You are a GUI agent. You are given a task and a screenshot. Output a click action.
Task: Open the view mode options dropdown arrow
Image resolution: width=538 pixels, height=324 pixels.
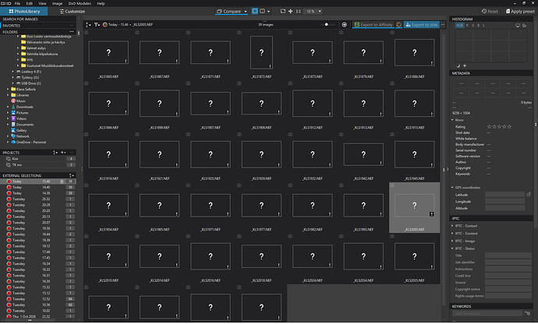click(269, 12)
